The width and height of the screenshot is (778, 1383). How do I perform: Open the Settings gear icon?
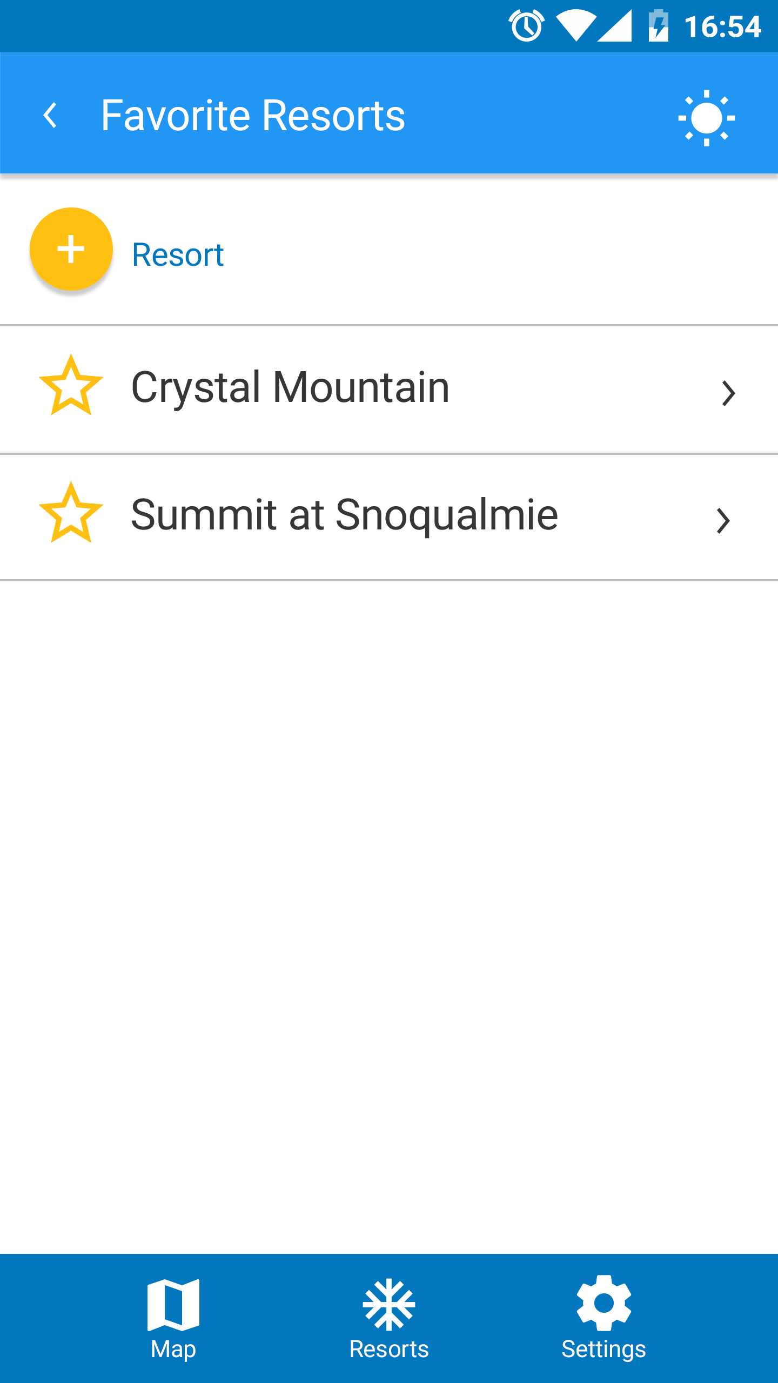[x=604, y=1303]
